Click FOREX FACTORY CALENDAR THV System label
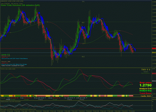 (13, 66)
